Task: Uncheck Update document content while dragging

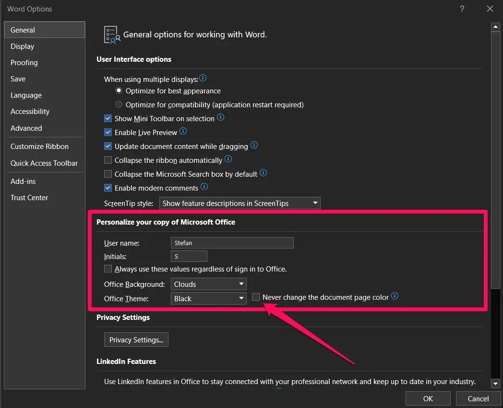Action: point(108,146)
